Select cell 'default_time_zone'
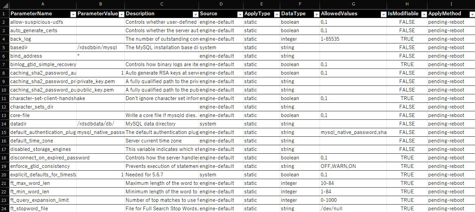 point(43,141)
